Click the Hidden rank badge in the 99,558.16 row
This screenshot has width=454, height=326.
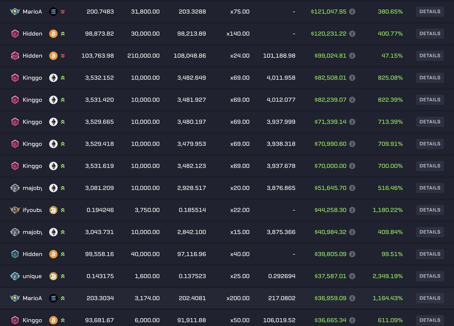[x=15, y=254]
